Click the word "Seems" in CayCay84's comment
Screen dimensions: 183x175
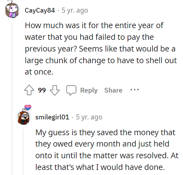click(91, 49)
